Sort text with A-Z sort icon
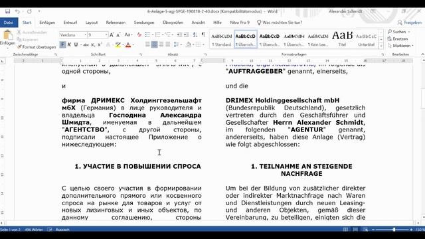The image size is (425, 239). pos(195,35)
